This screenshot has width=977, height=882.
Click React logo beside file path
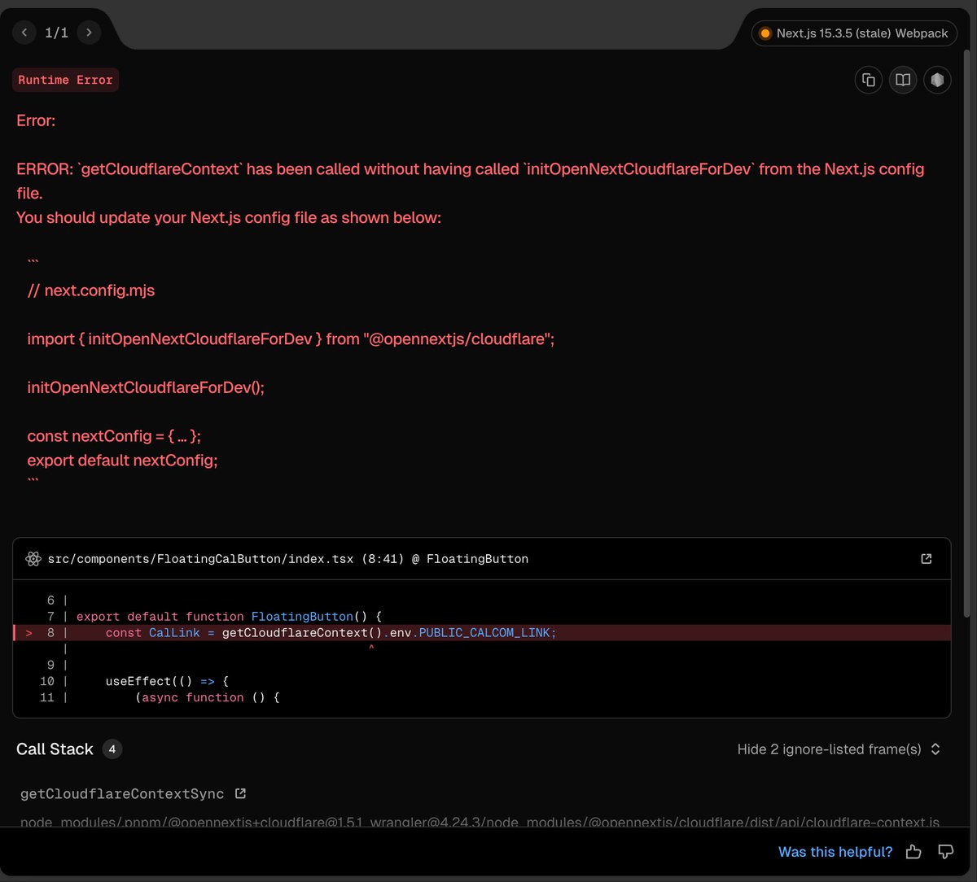click(x=33, y=559)
